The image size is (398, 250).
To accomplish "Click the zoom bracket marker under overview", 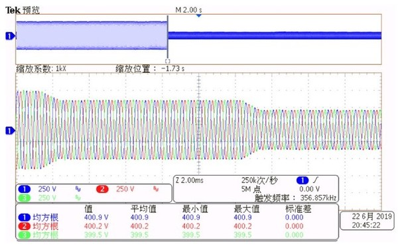I will (168, 61).
